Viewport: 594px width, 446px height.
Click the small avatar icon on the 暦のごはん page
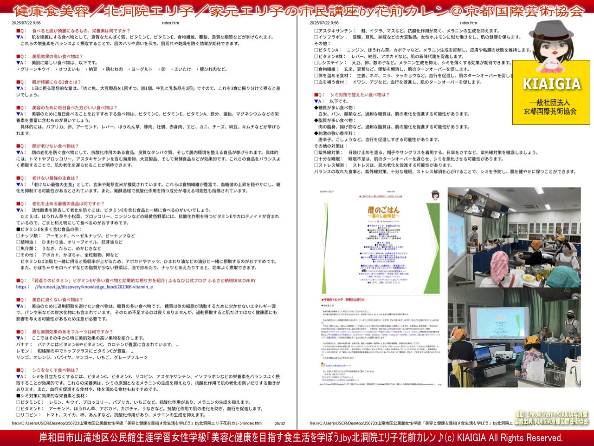point(435,195)
